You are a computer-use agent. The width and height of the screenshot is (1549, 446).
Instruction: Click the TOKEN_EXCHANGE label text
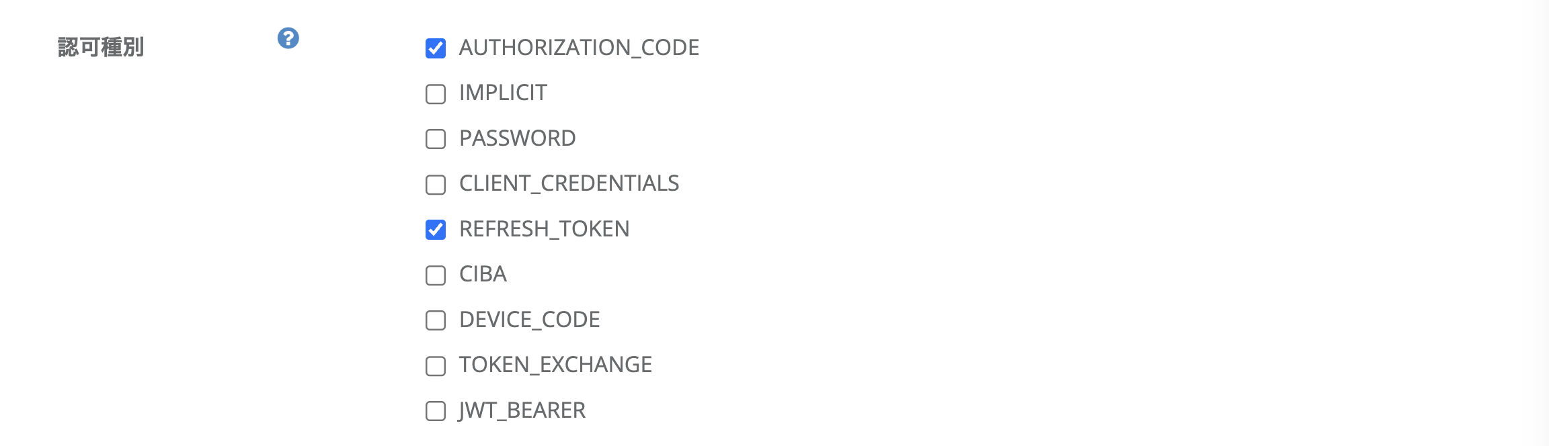(x=555, y=365)
